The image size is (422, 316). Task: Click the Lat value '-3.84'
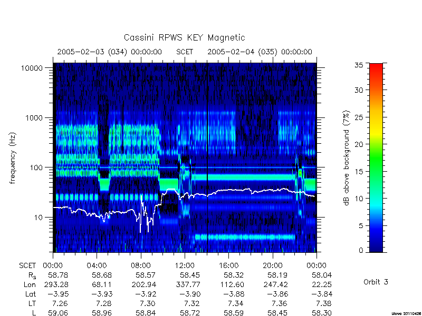coord(322,294)
